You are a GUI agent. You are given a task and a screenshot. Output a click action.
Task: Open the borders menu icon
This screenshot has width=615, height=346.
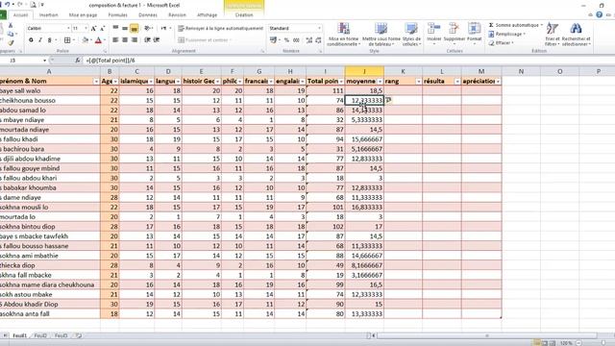click(67, 40)
